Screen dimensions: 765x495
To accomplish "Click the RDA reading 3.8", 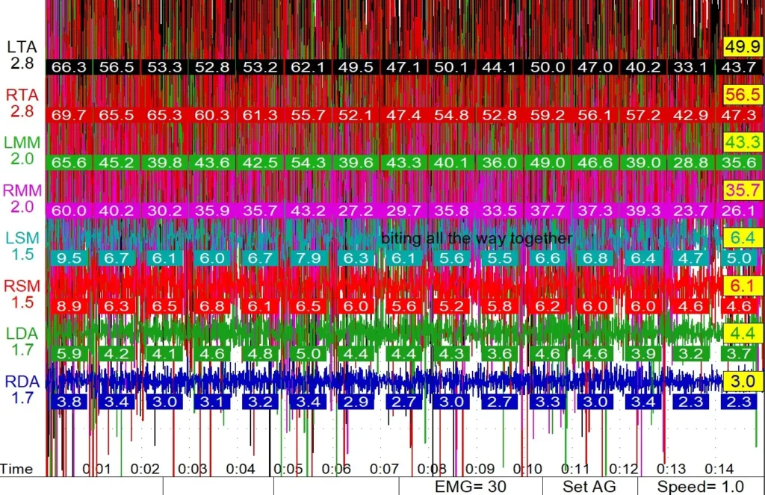I will tap(69, 402).
